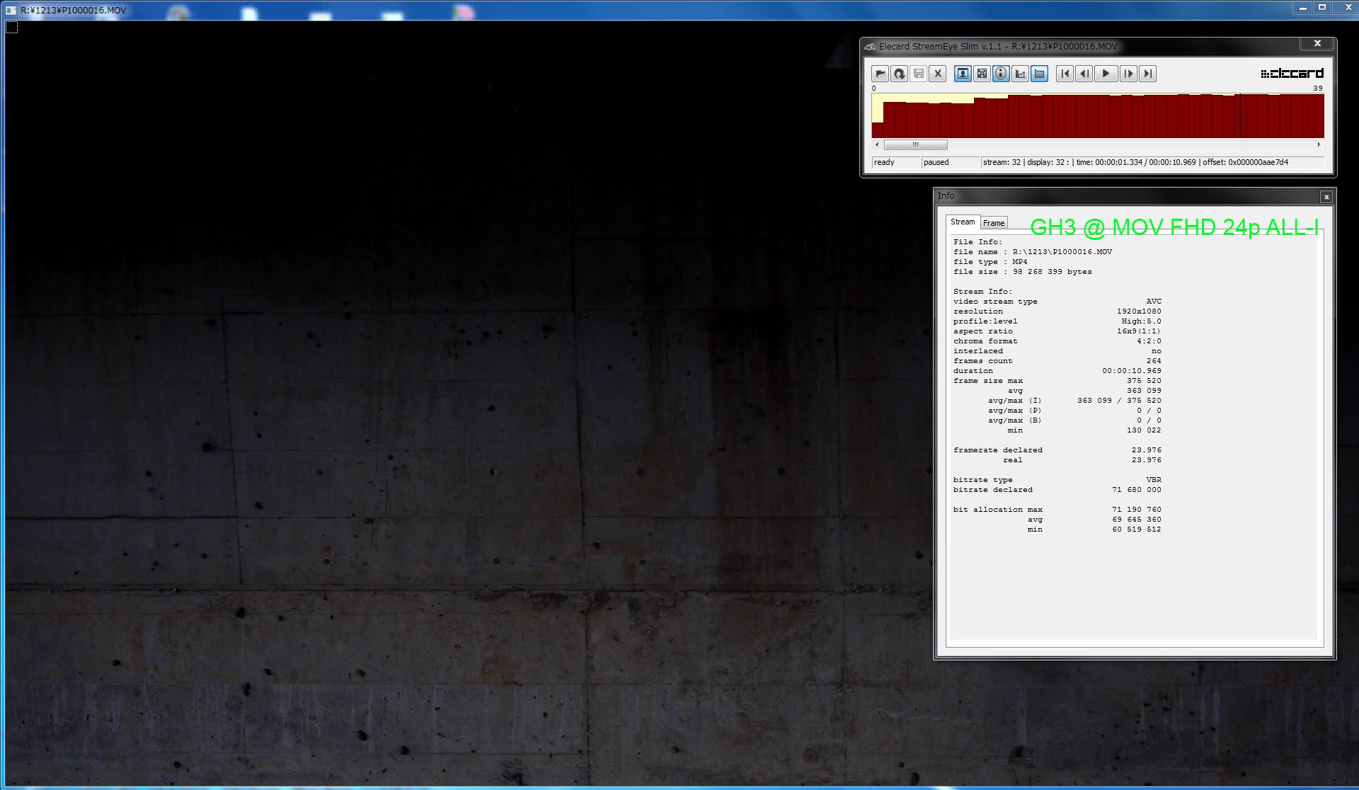
Task: Click the frame graph scrollbar thumb
Action: (x=915, y=144)
